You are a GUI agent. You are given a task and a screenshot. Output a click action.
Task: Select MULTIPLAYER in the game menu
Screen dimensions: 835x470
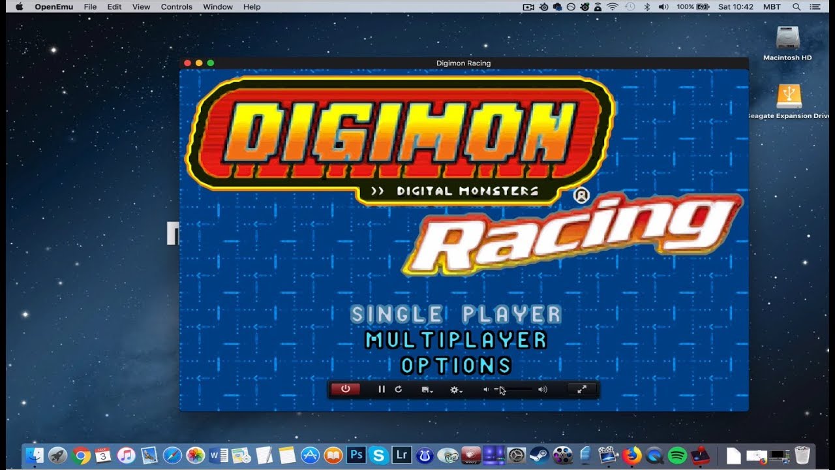[456, 340]
